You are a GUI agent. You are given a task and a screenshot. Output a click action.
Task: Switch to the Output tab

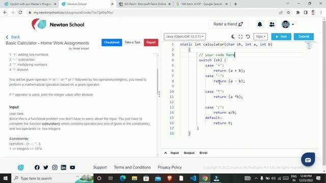[189, 153]
